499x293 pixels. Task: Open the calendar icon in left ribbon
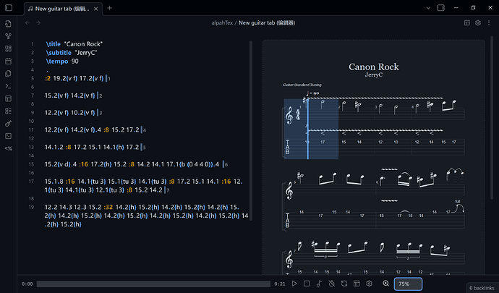(x=9, y=61)
